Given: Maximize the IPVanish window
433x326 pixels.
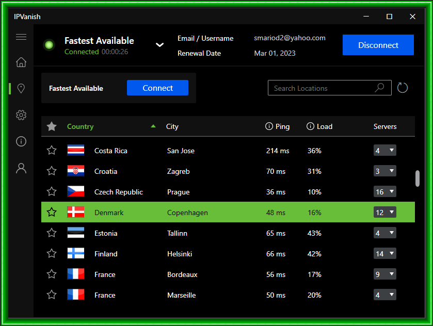Looking at the screenshot, I should tap(389, 17).
